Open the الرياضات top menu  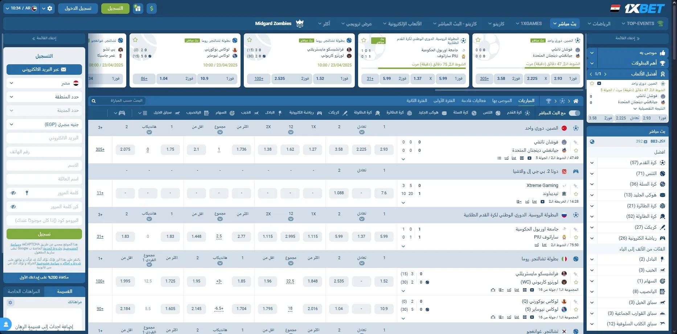[599, 24]
